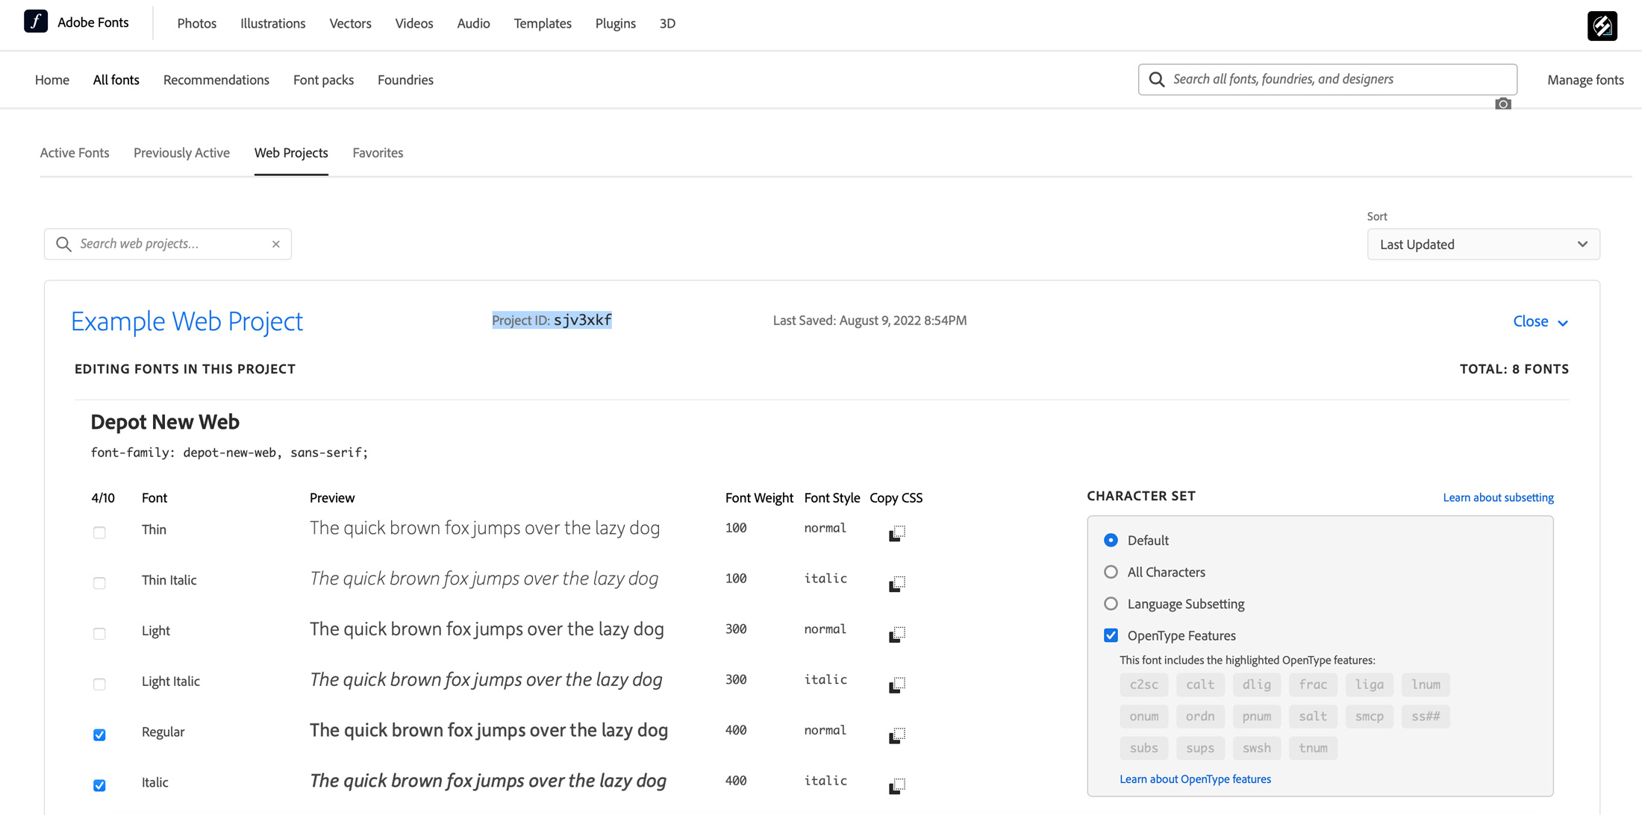1642x815 pixels.
Task: Enable the Thin Italic font checkbox
Action: point(99,583)
